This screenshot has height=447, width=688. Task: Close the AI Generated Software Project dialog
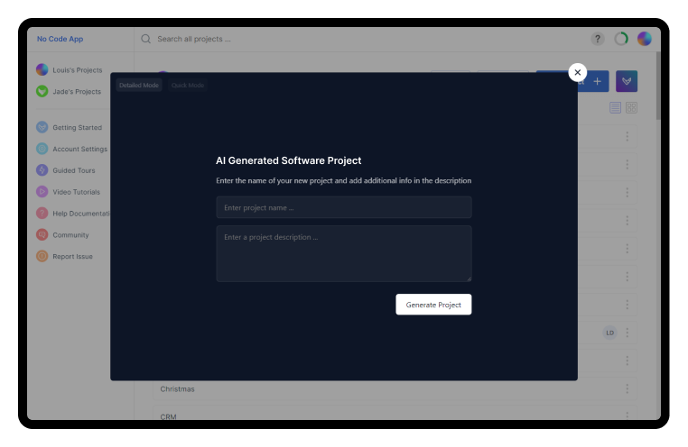[578, 72]
